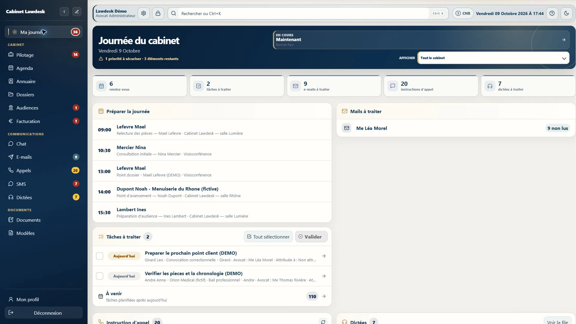
Task: Click the pencil edit icon beside Cabinet Lawdesk
Action: tap(77, 12)
